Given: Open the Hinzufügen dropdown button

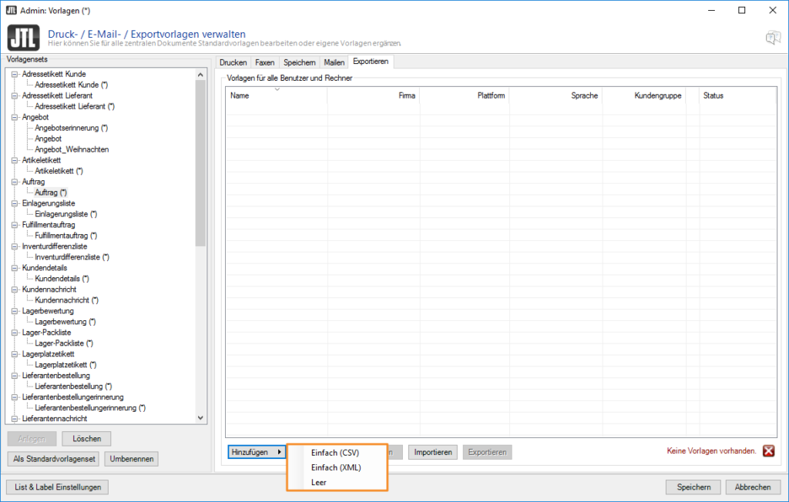Looking at the screenshot, I should point(257,452).
